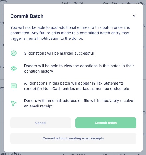Click the 'canning test' row behind dialog
The image size is (146, 155).
point(10,153)
